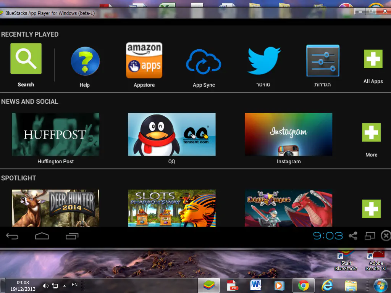Launch Deer Hunter 2014 game
This screenshot has height=293, width=391.
(55, 208)
